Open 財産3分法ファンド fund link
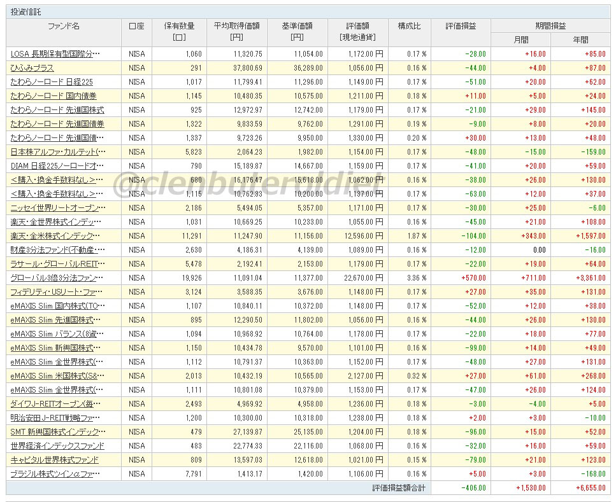Image resolution: width=616 pixels, height=502 pixels. [58, 250]
